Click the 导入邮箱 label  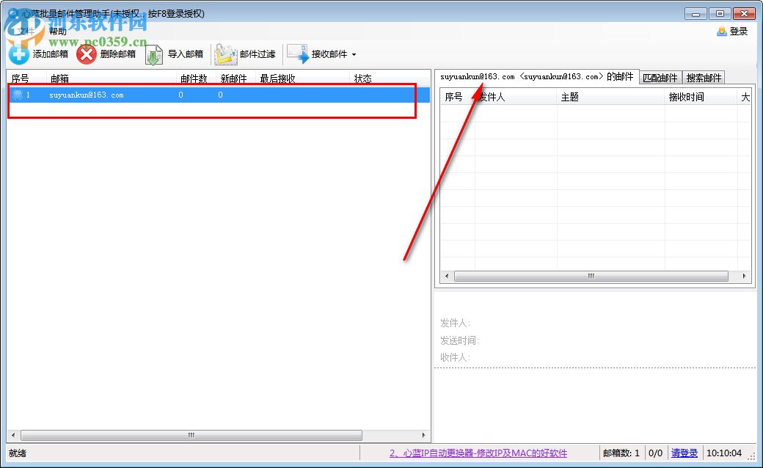click(x=186, y=54)
